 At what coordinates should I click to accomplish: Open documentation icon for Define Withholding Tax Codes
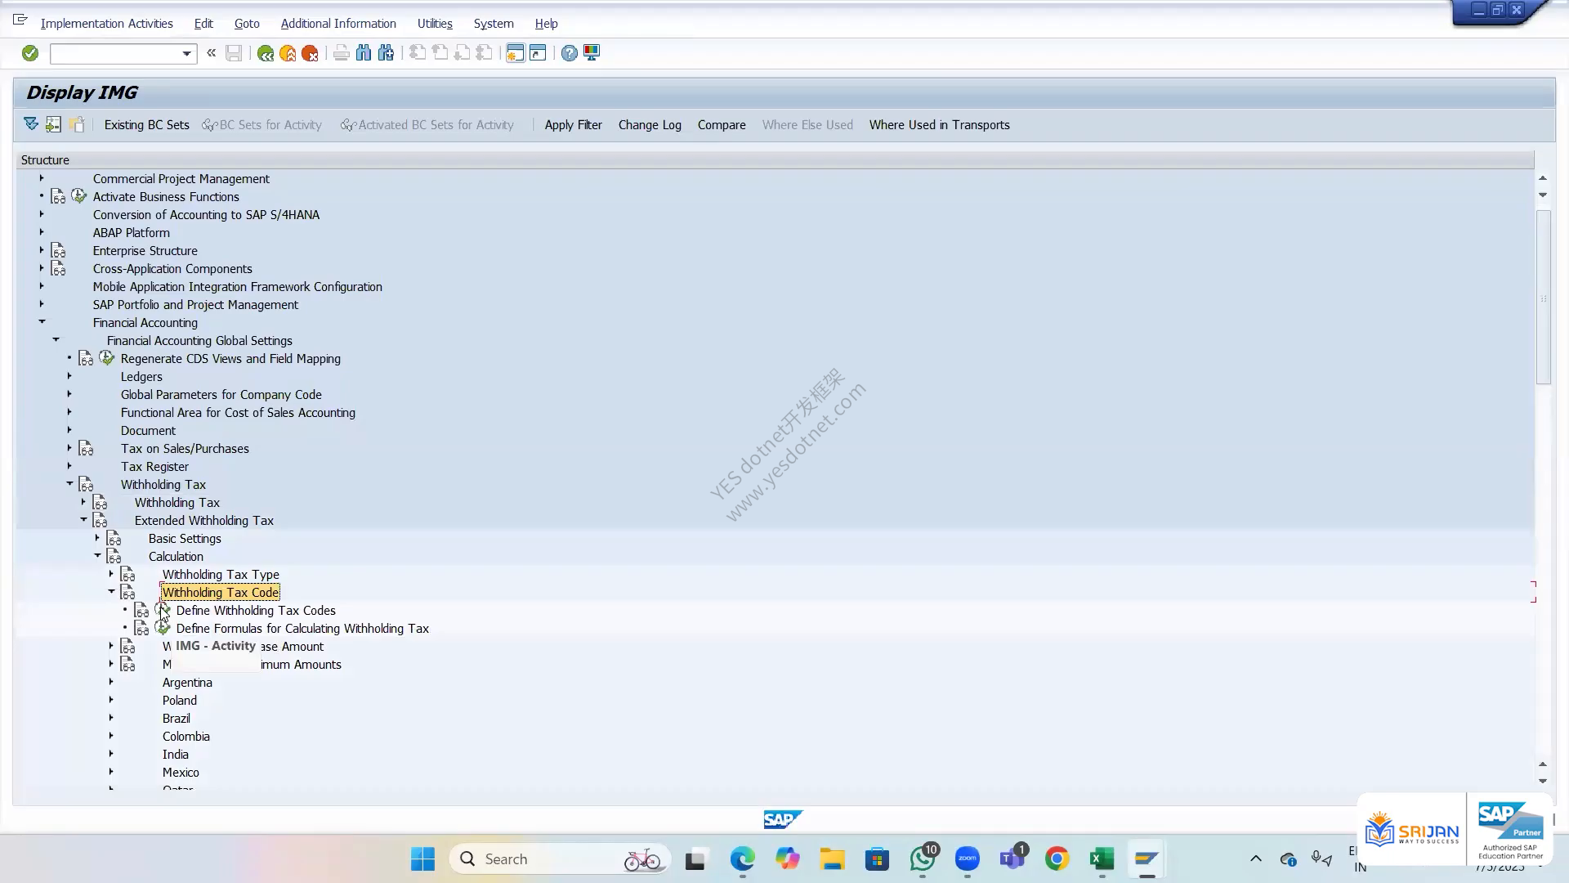coord(142,611)
